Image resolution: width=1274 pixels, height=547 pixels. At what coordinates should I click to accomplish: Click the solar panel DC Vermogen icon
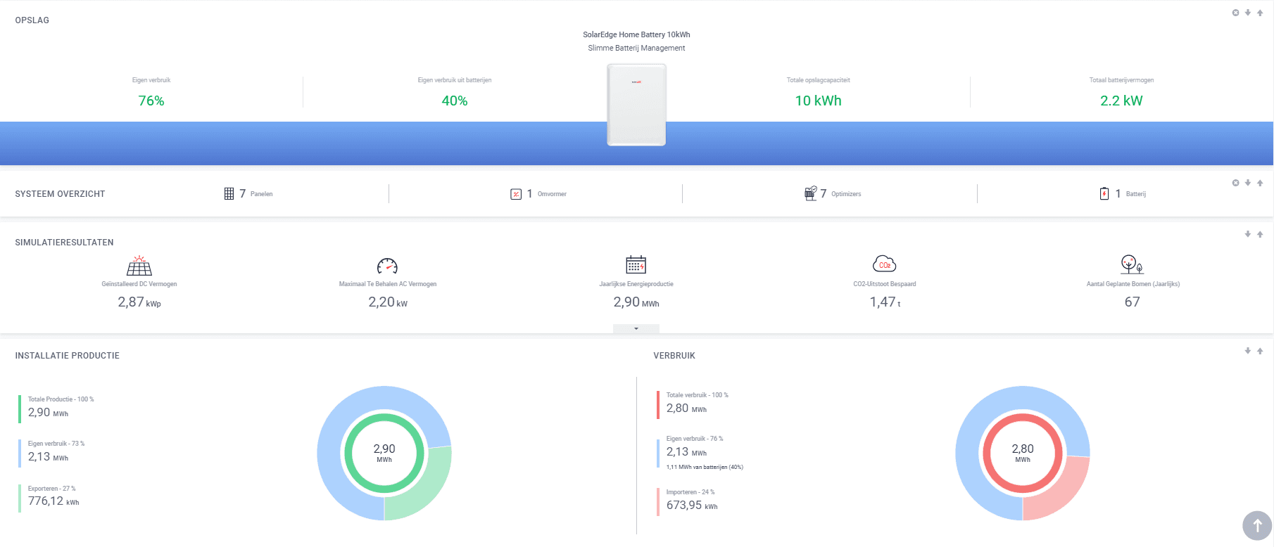[x=139, y=266]
